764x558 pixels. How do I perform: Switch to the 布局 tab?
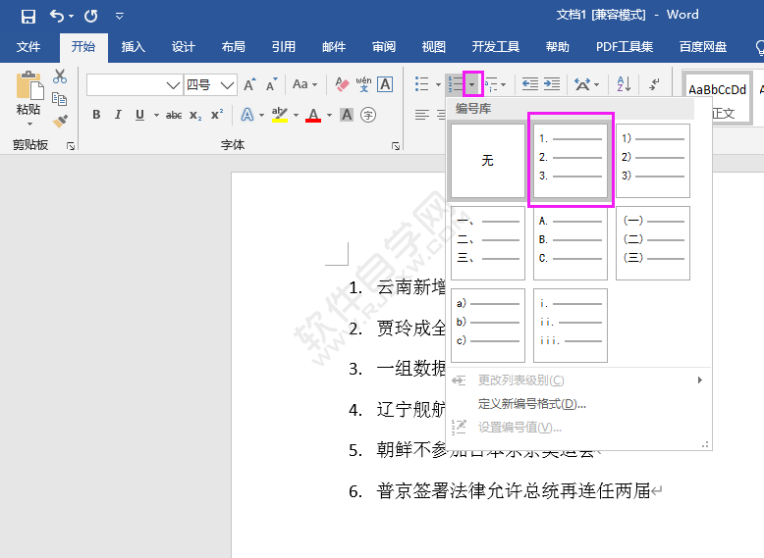coord(234,47)
